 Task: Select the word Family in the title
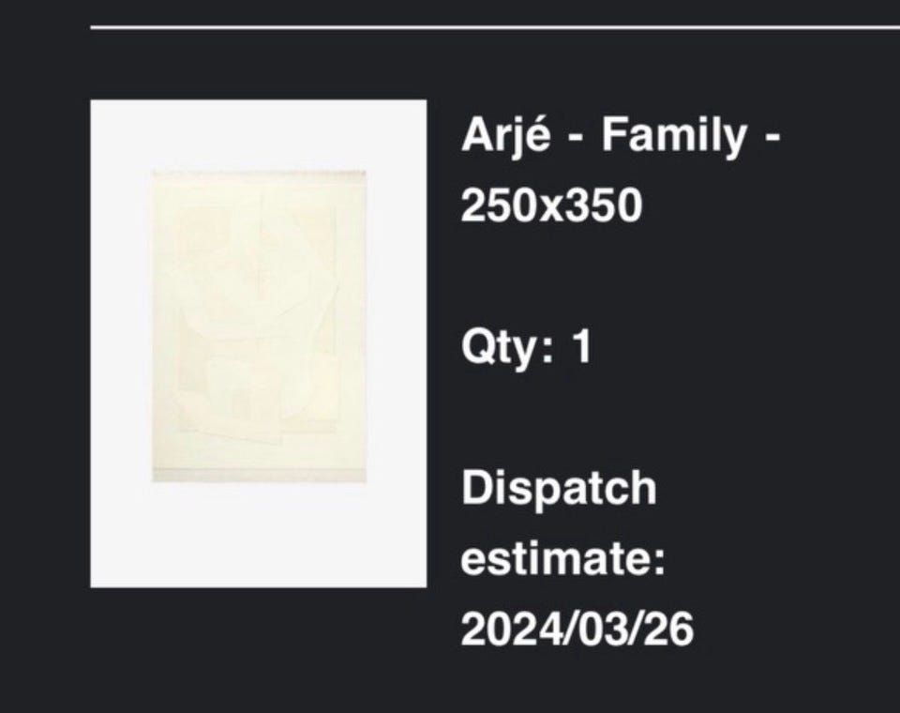pyautogui.click(x=673, y=137)
